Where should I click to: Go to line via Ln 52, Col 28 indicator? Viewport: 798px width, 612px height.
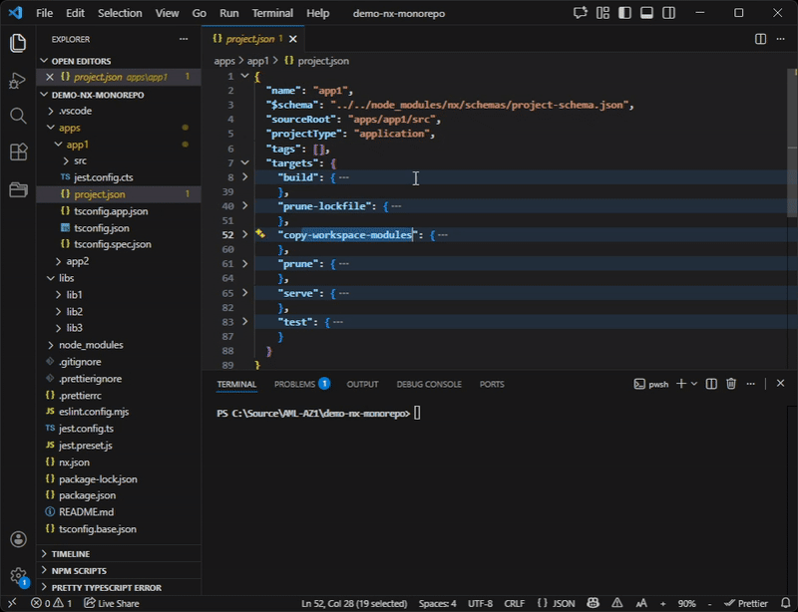pyautogui.click(x=354, y=603)
